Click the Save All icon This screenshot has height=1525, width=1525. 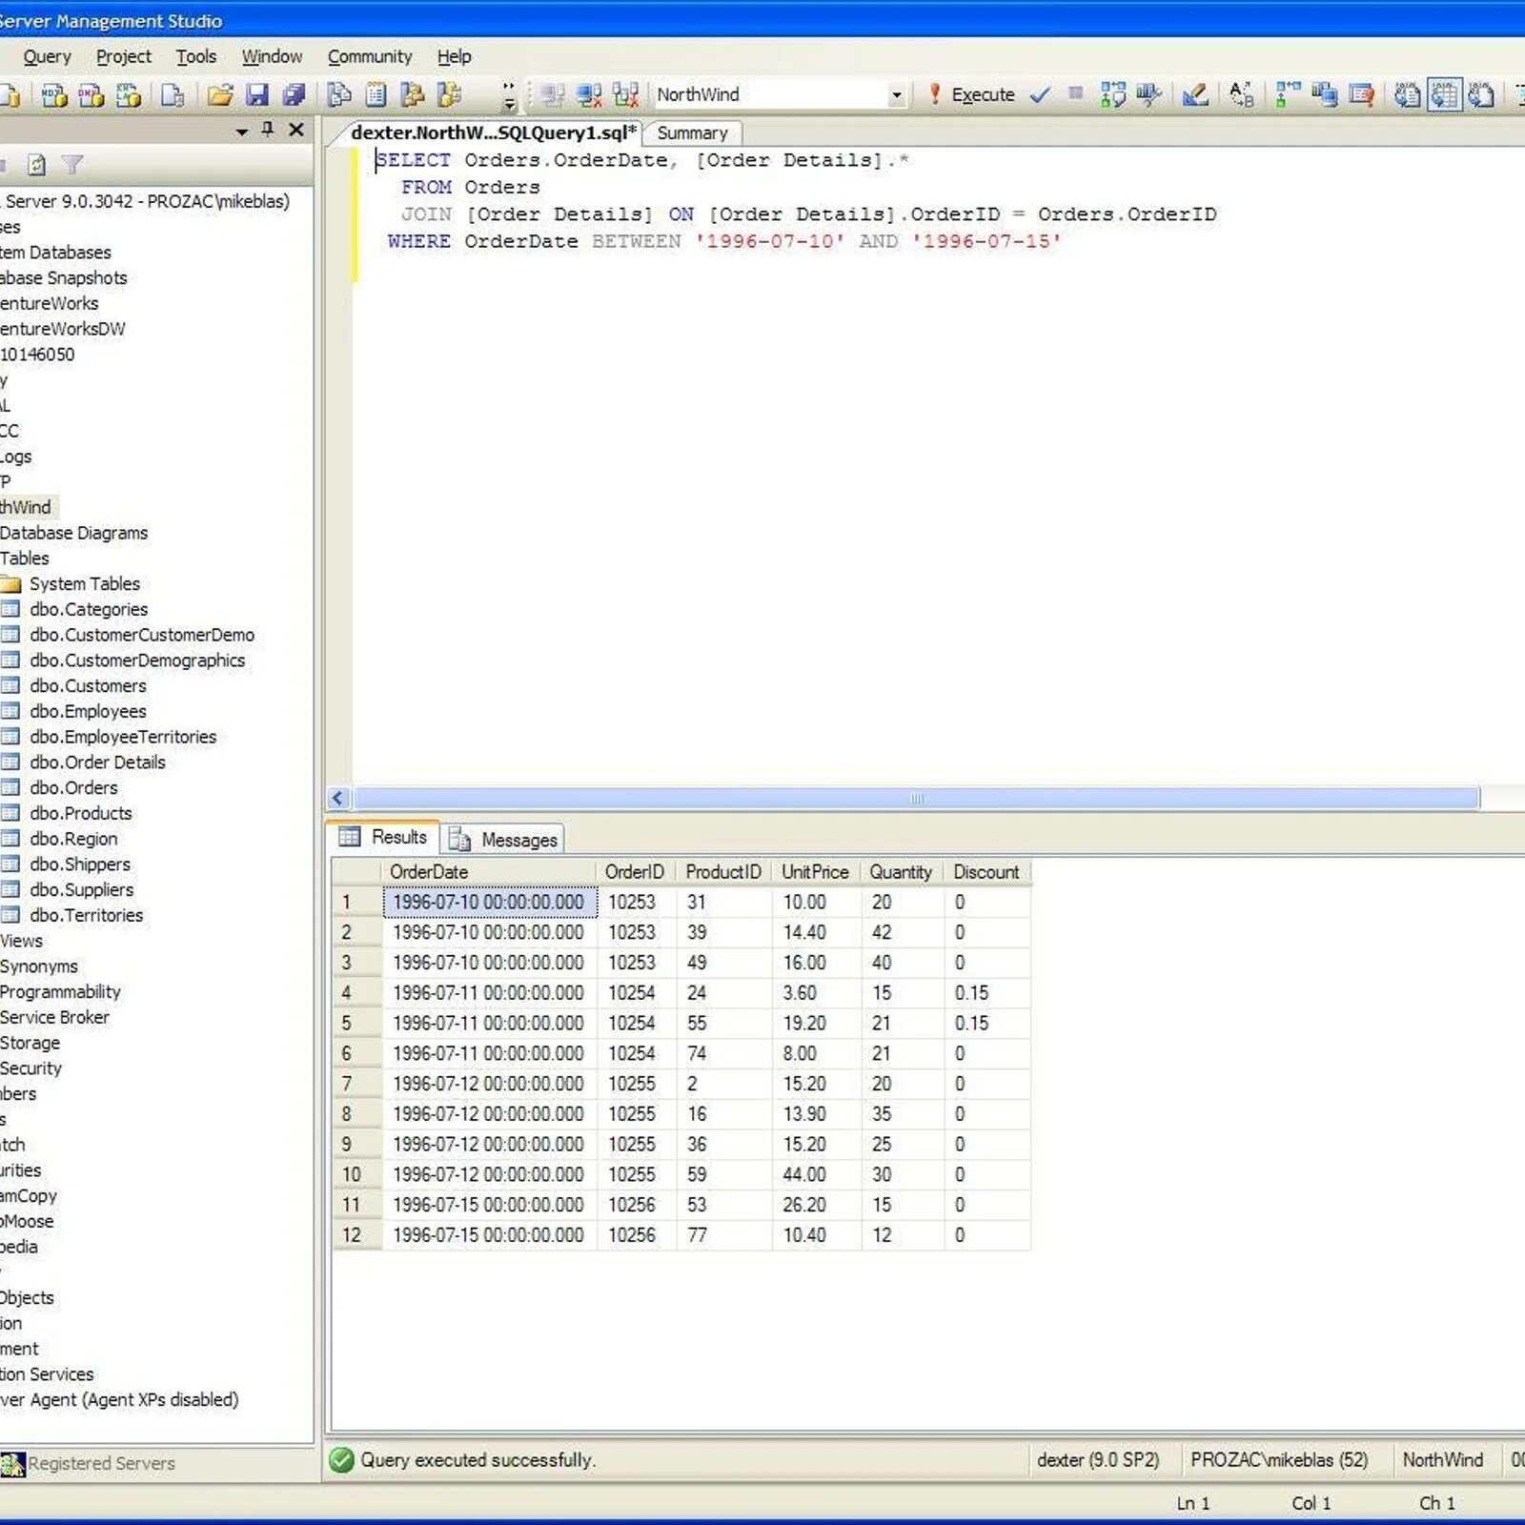294,94
